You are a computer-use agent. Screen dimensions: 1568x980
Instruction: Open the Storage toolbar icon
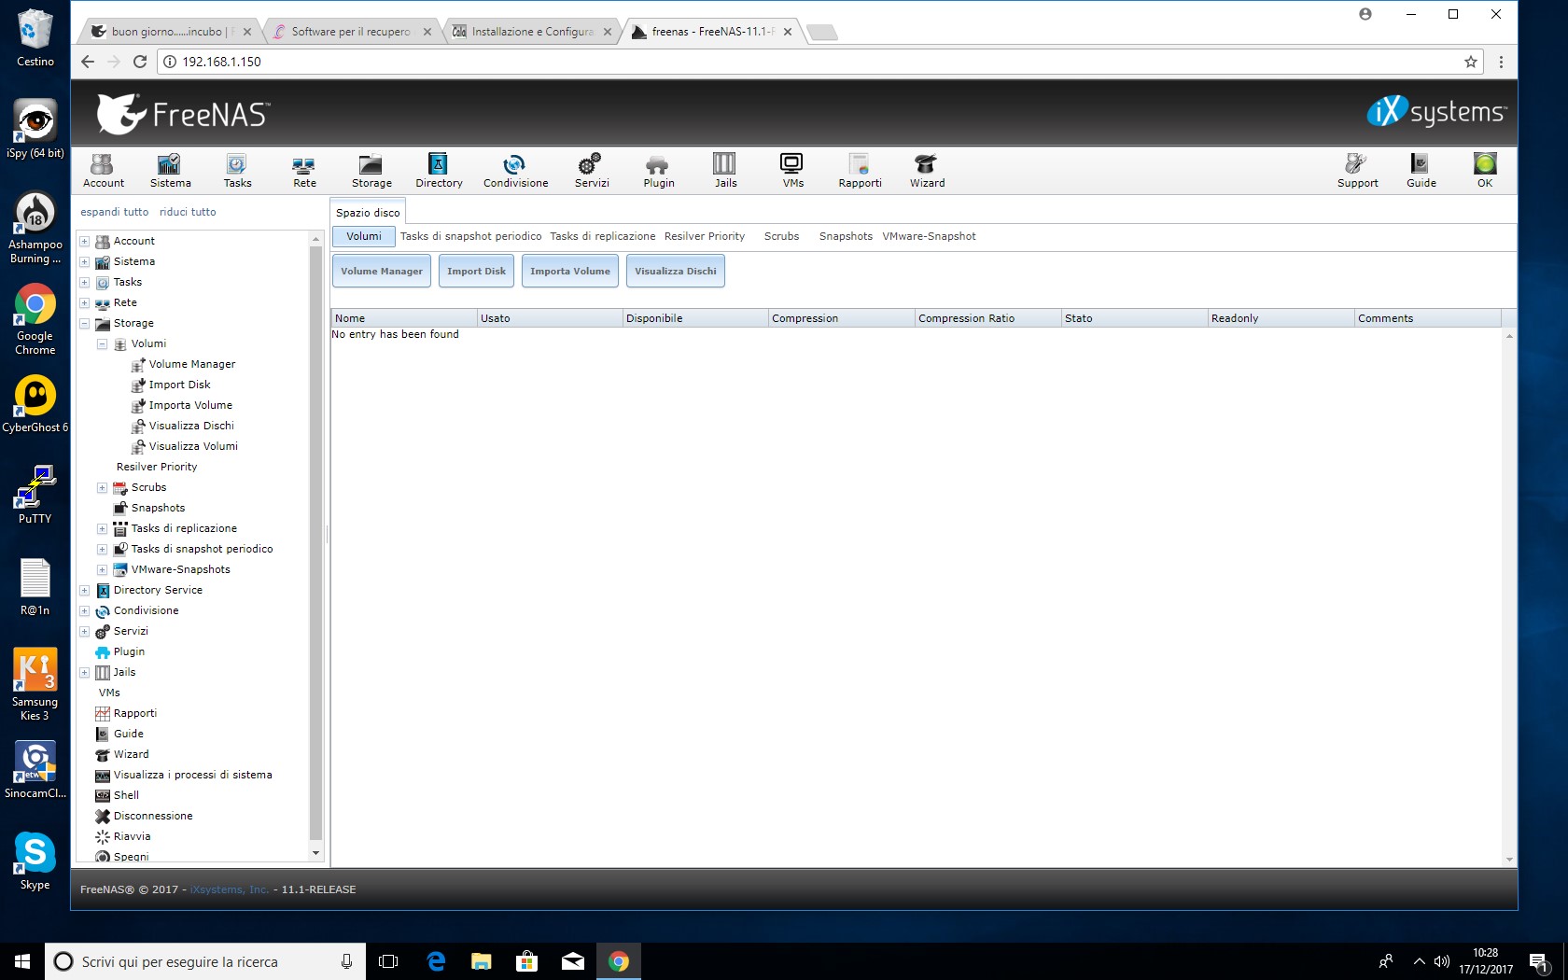click(x=371, y=165)
